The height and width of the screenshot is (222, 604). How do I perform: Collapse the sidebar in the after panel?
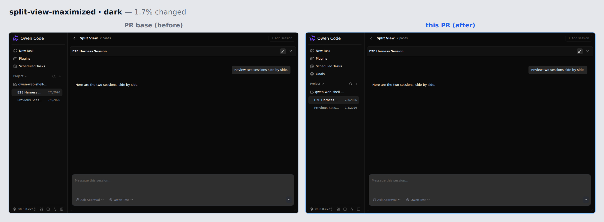click(359, 209)
